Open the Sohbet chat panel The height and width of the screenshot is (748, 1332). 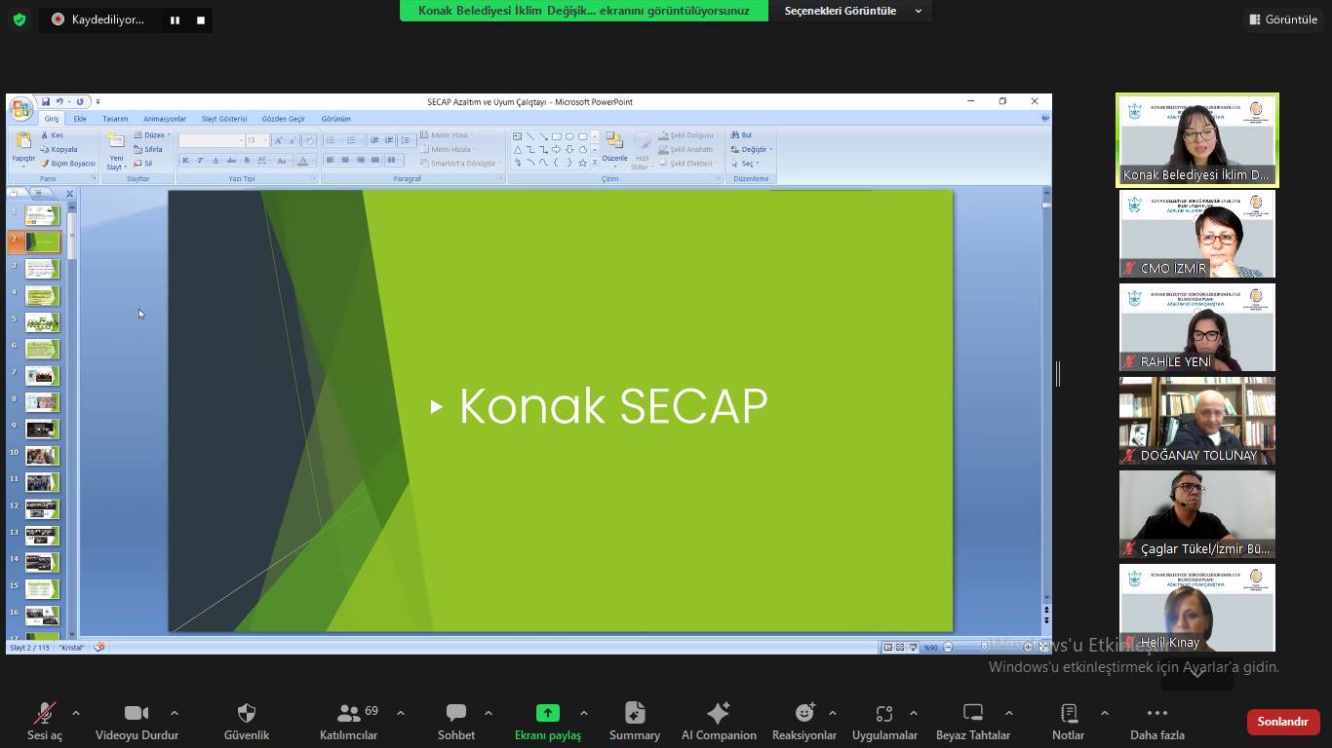tap(455, 721)
